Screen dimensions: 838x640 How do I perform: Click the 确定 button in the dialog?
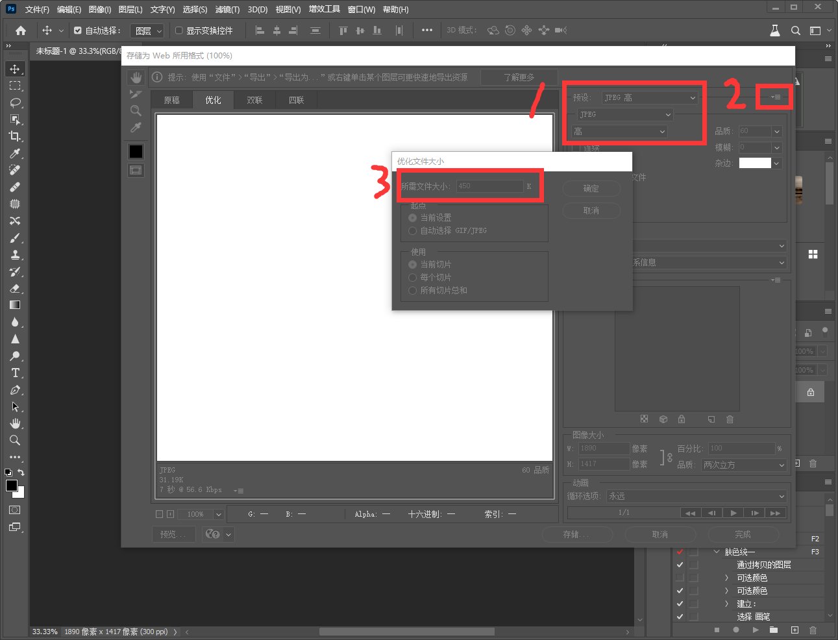pos(591,188)
